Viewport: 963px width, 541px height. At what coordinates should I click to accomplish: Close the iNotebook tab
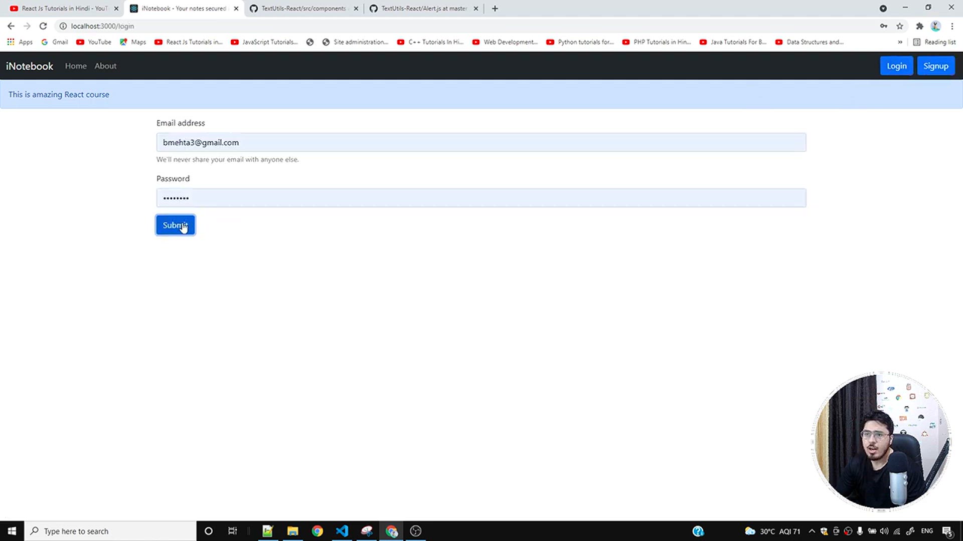236,9
